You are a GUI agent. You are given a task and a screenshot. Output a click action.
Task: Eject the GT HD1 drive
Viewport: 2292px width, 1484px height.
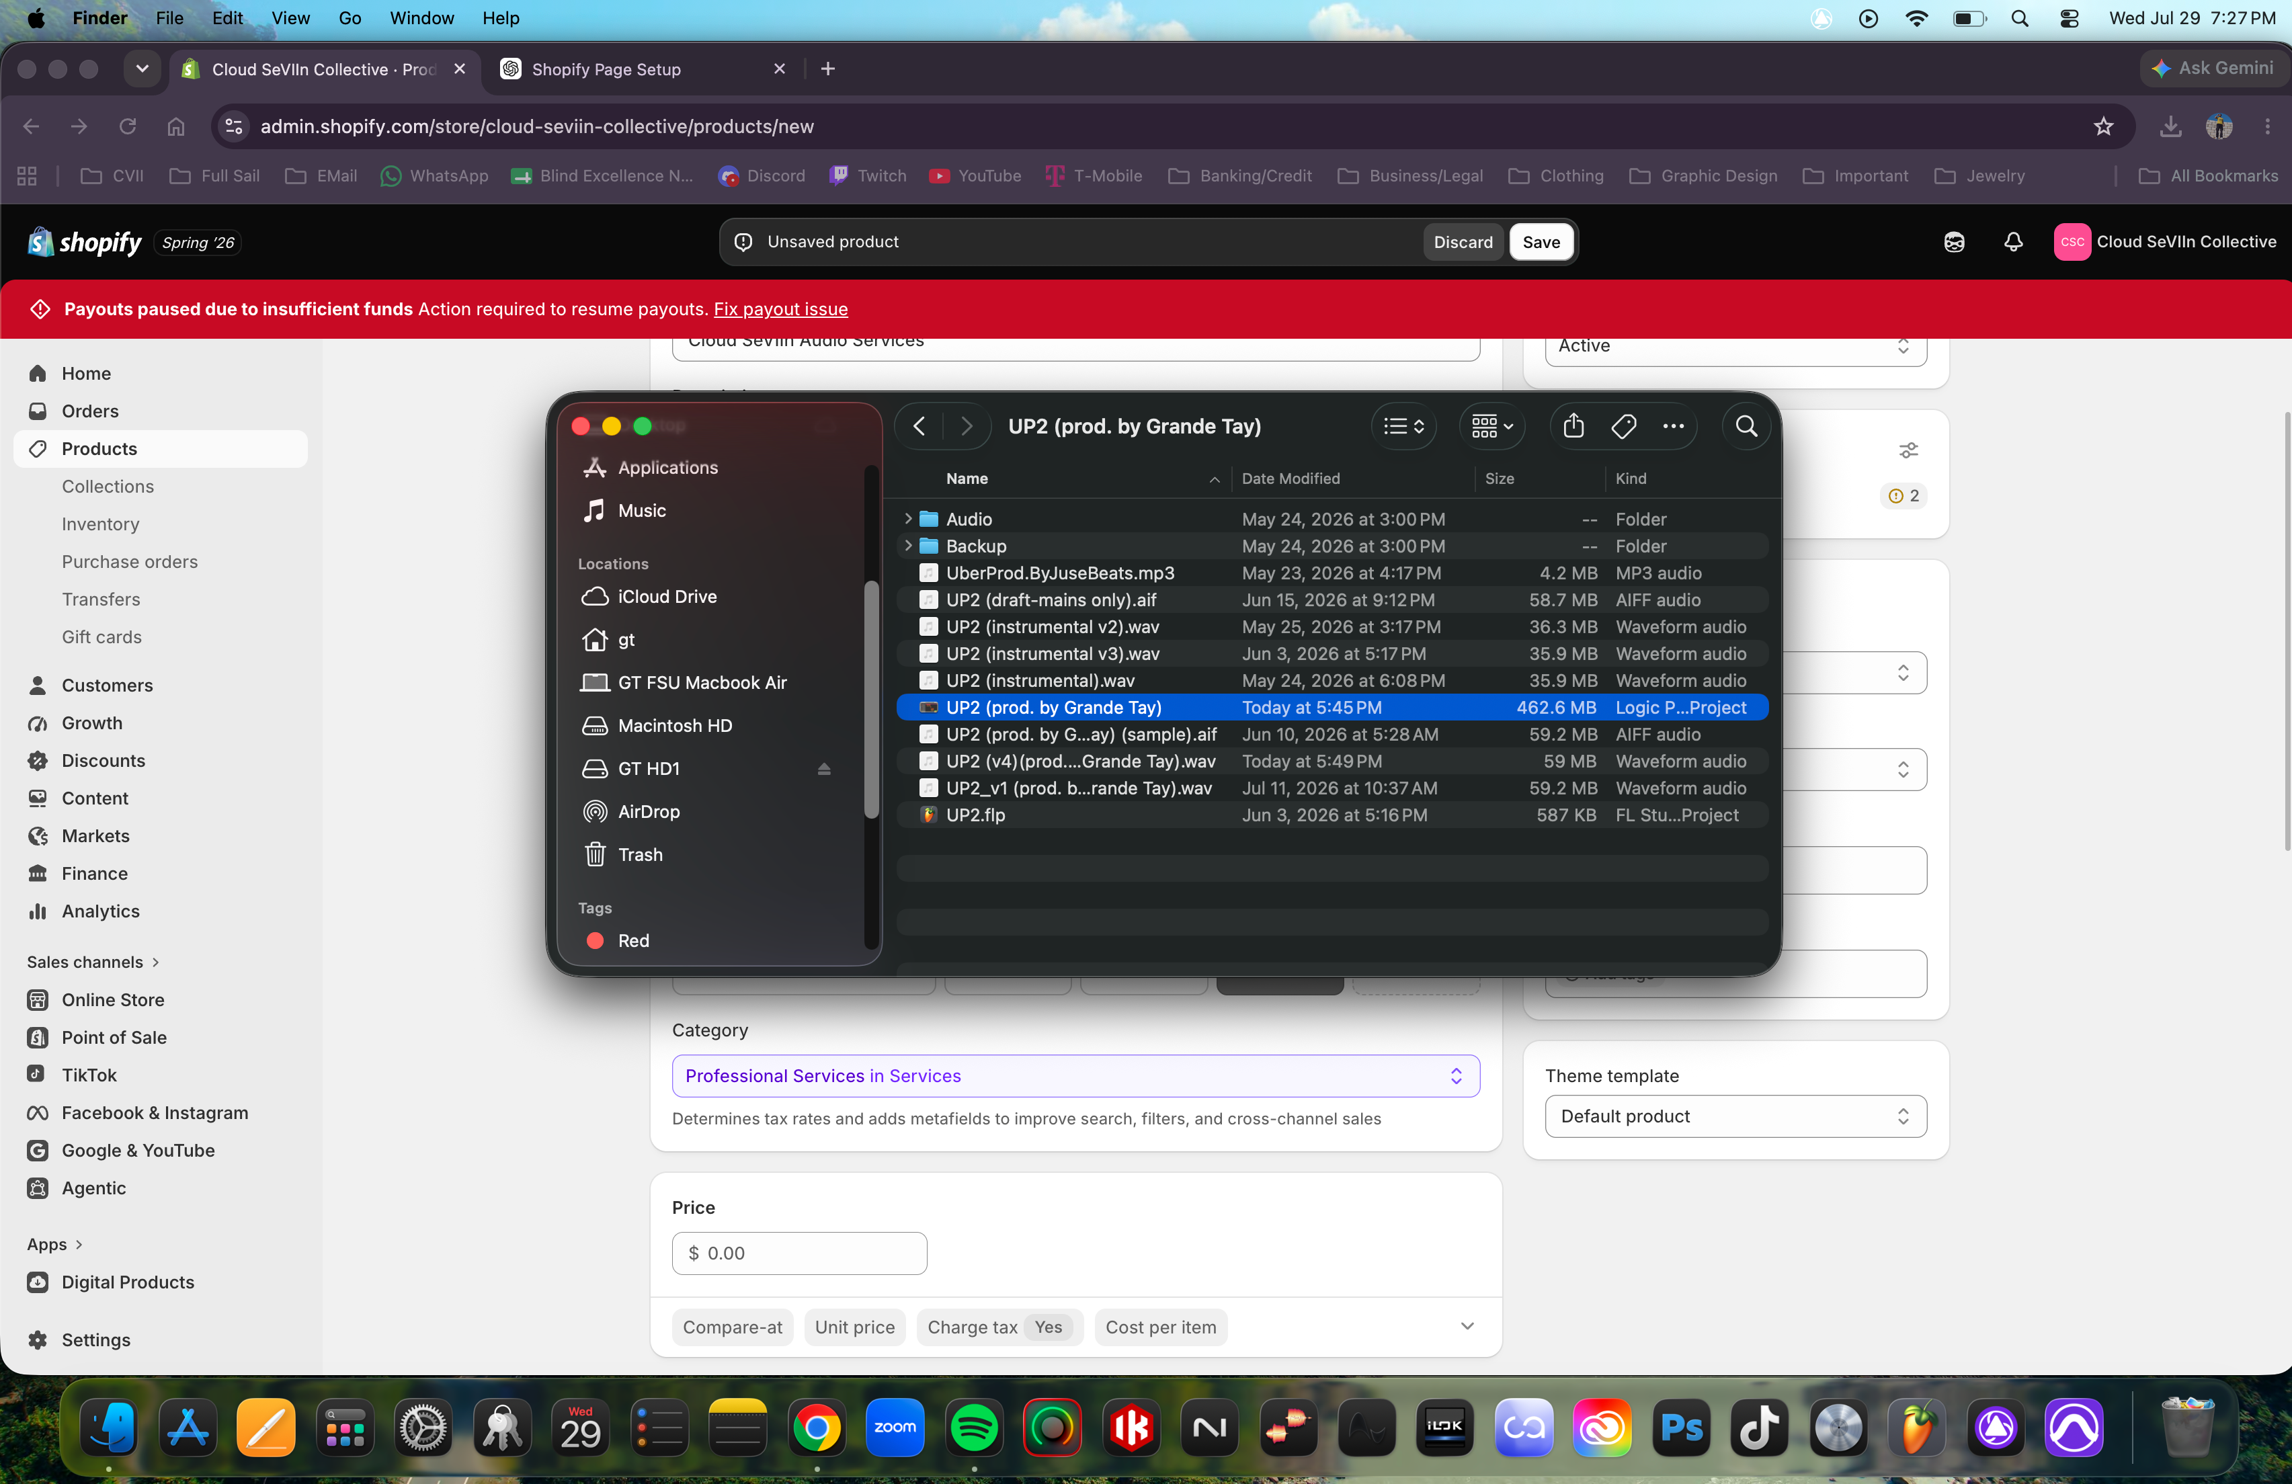(823, 768)
